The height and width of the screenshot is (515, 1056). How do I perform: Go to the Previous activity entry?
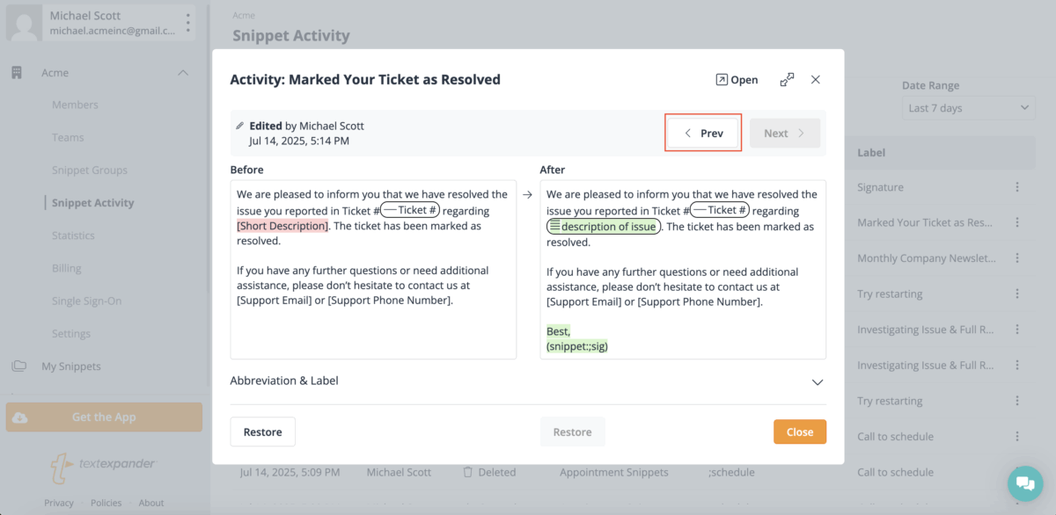click(703, 134)
